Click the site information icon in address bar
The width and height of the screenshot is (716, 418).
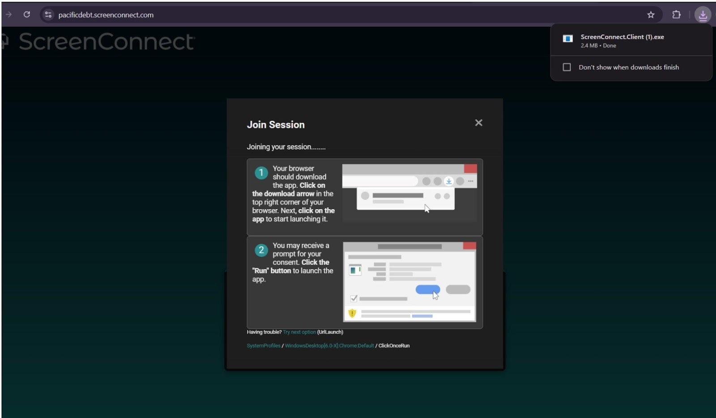click(x=47, y=14)
